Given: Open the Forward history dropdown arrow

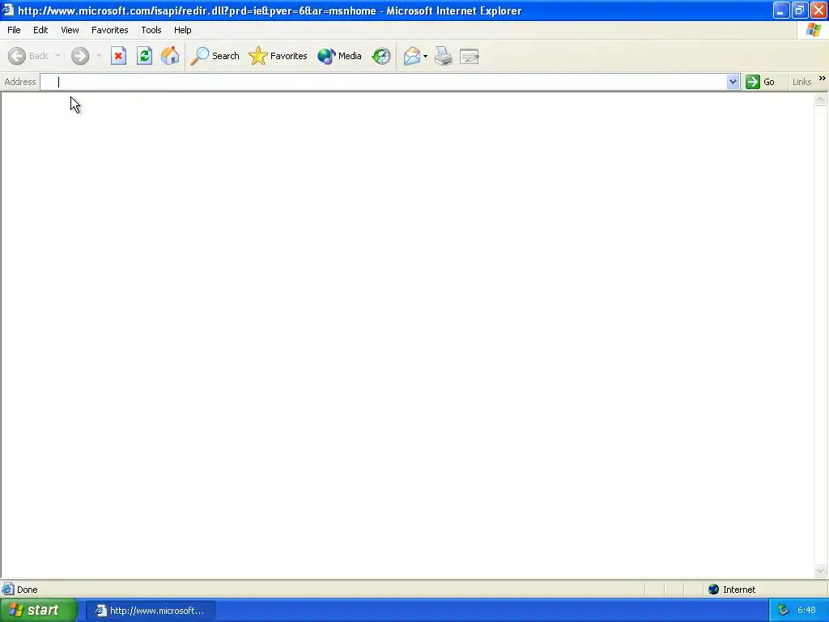Looking at the screenshot, I should pyautogui.click(x=98, y=56).
